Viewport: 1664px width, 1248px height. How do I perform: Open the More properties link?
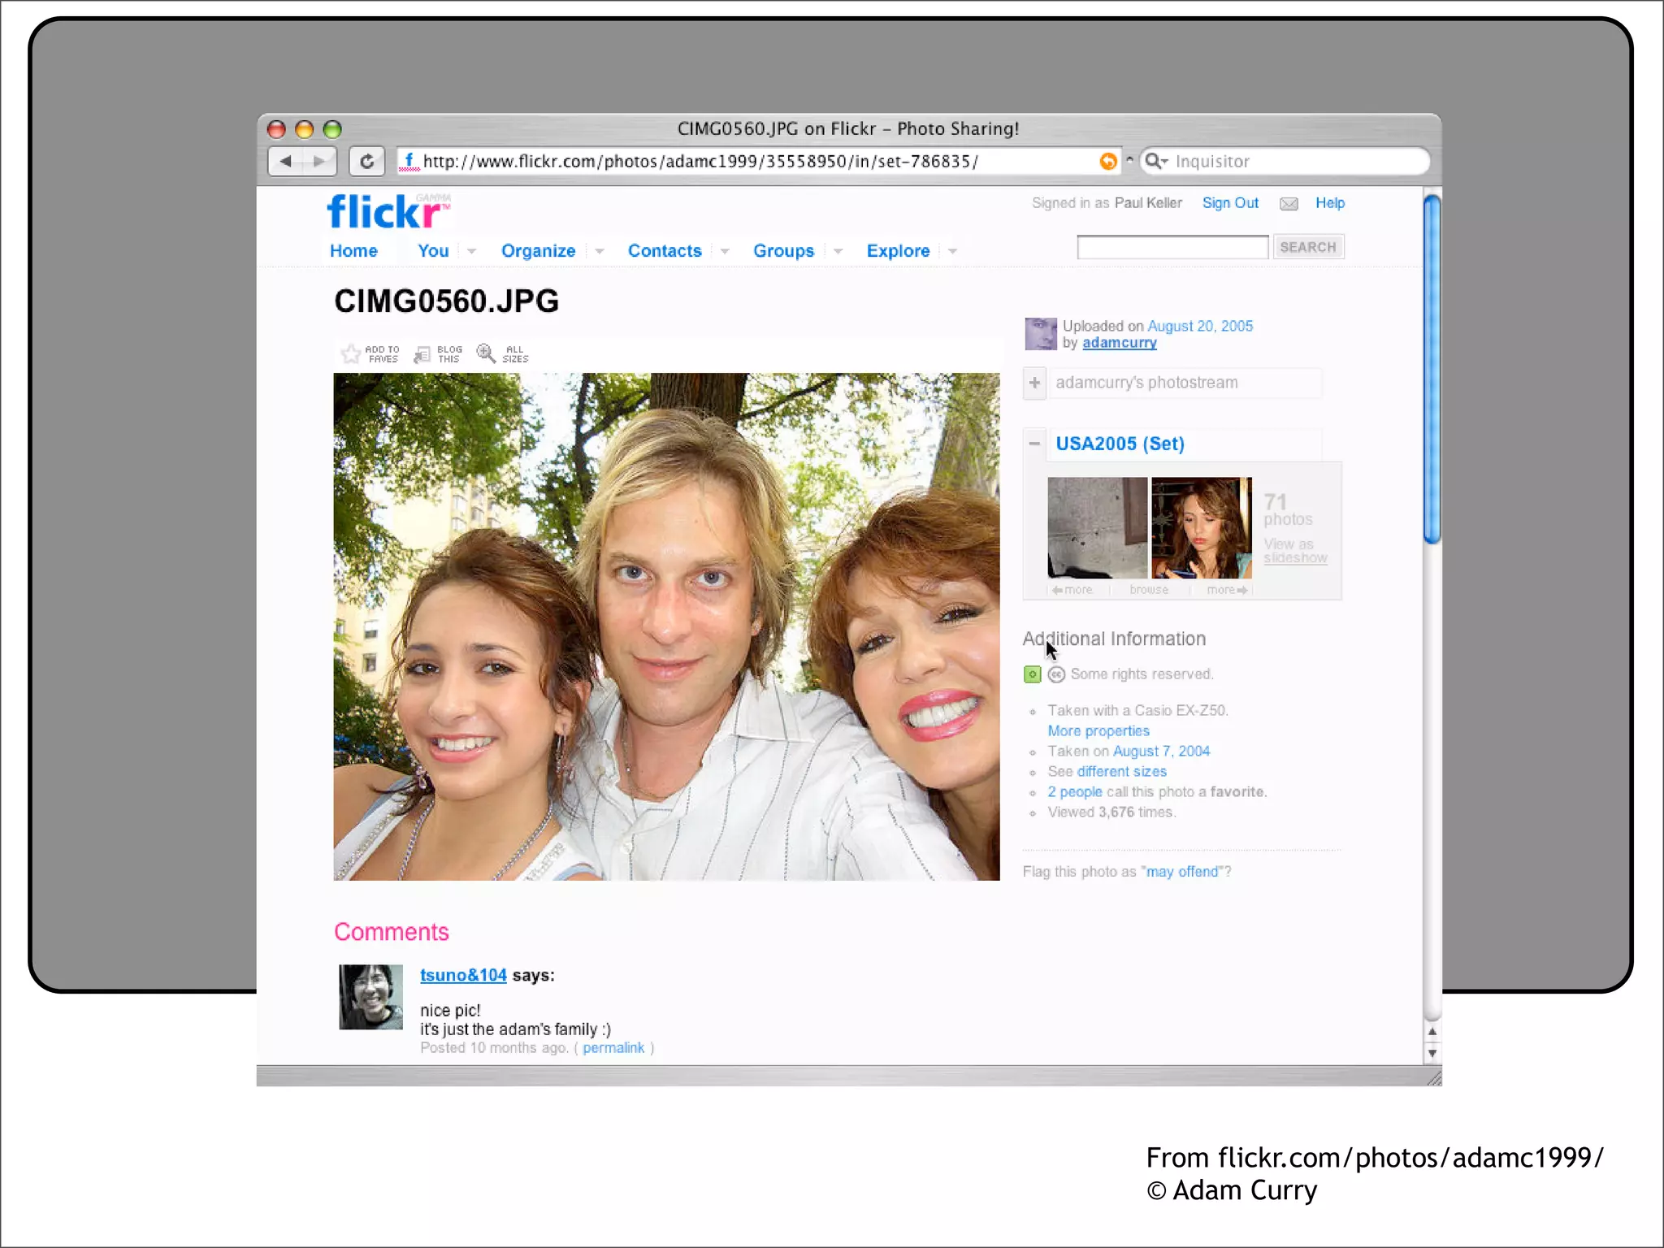[1098, 731]
